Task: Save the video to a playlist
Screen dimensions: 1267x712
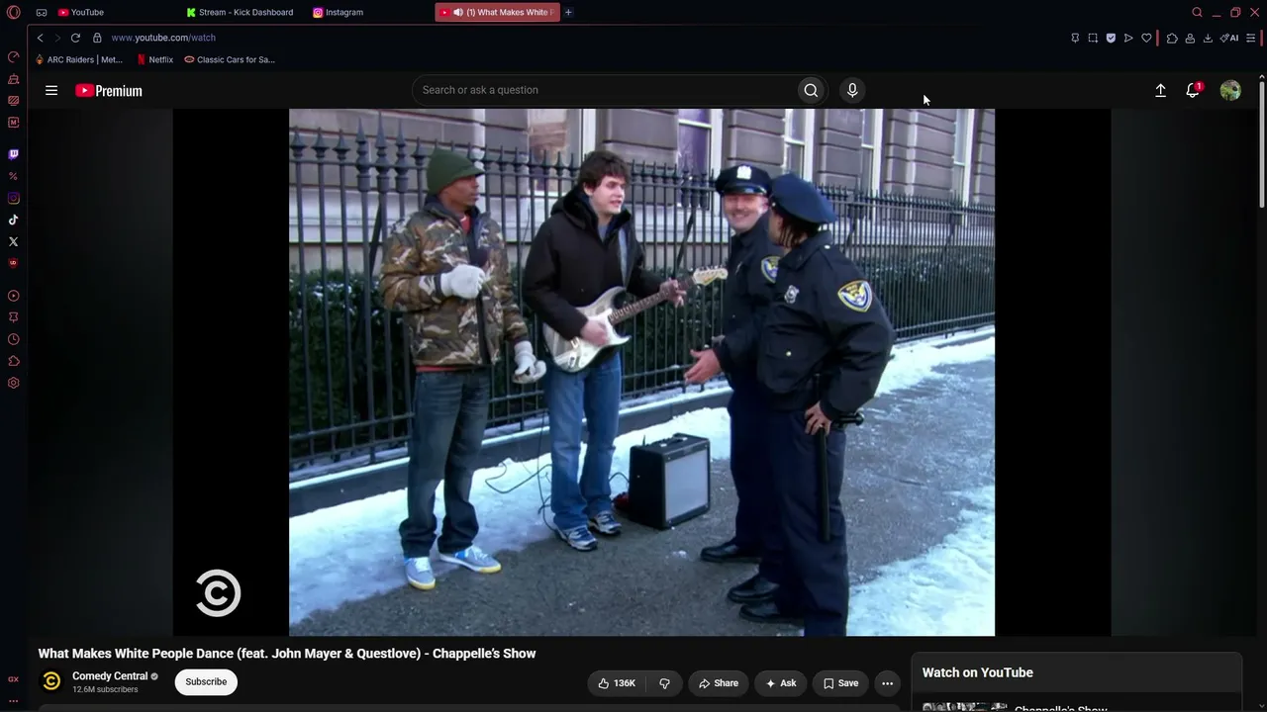Action: (x=840, y=683)
